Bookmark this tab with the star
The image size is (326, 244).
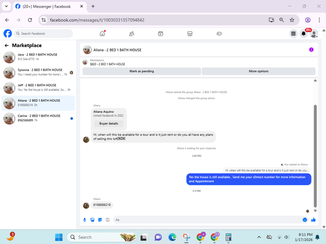(292, 20)
